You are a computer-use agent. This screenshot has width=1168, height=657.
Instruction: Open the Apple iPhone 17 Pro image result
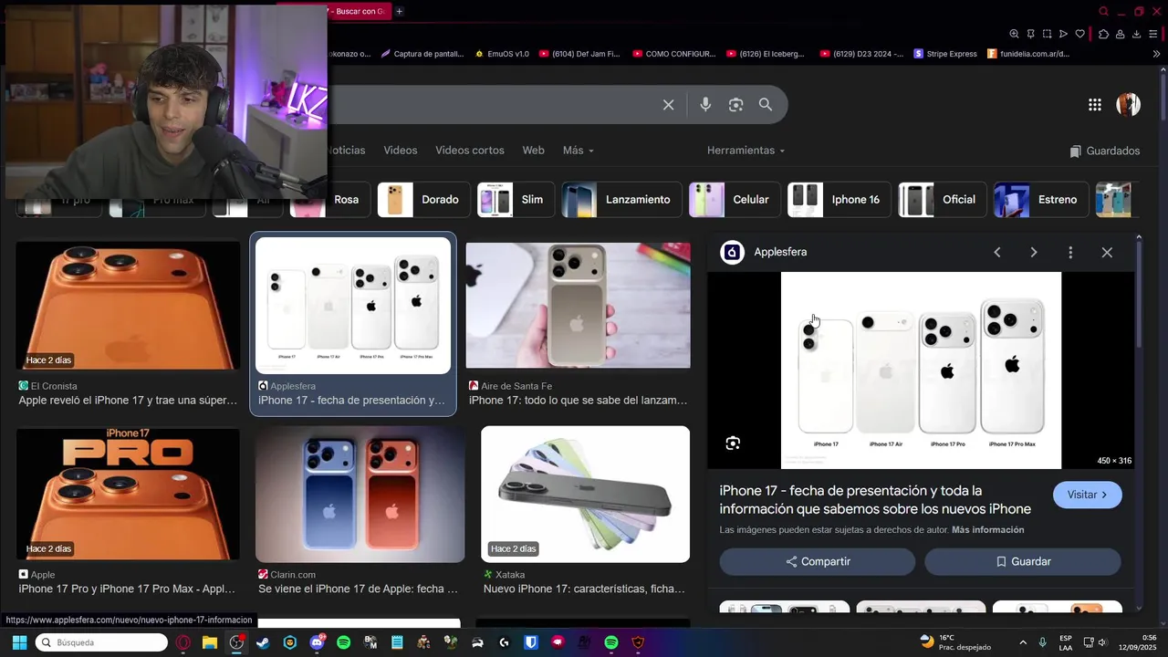128,495
